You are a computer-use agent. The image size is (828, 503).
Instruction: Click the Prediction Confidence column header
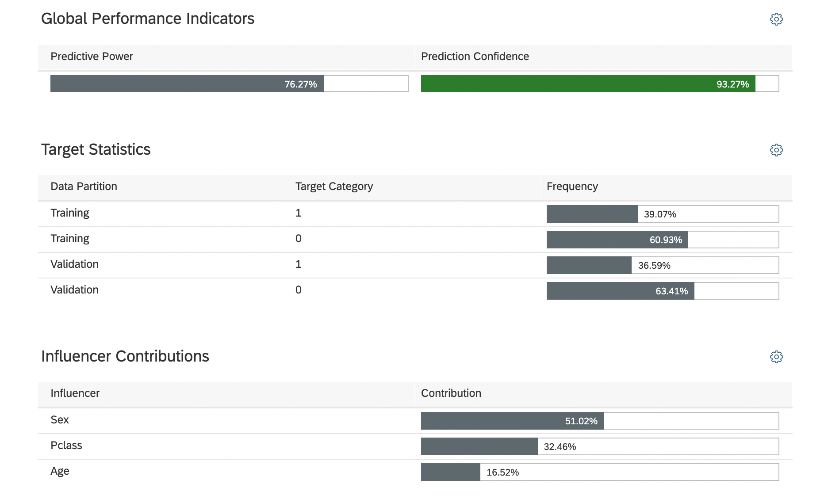(x=475, y=57)
